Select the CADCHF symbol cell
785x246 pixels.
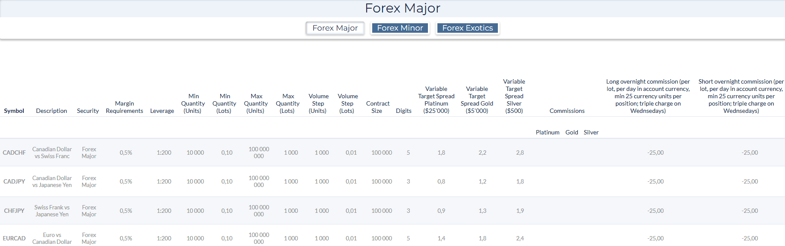[x=14, y=153]
